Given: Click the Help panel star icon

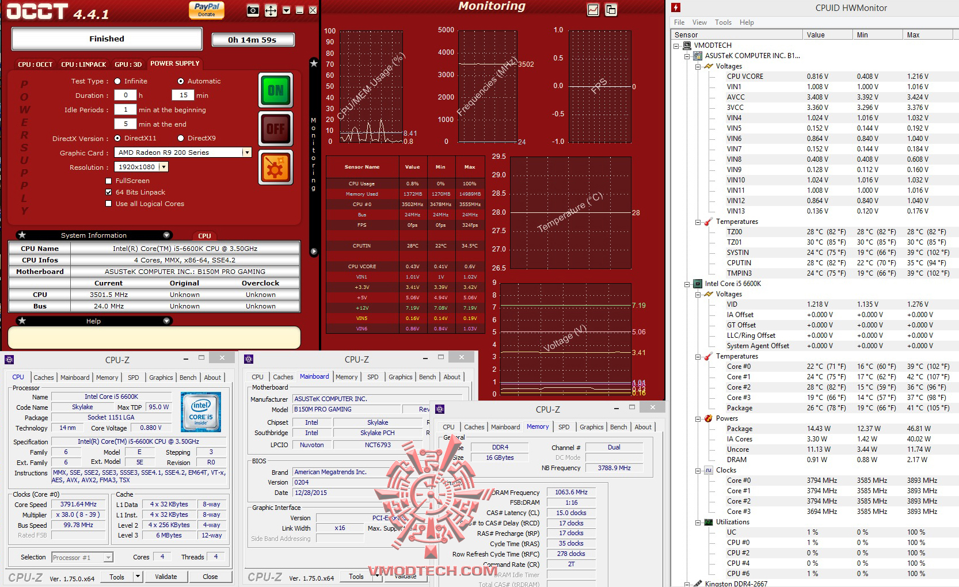Looking at the screenshot, I should point(22,321).
